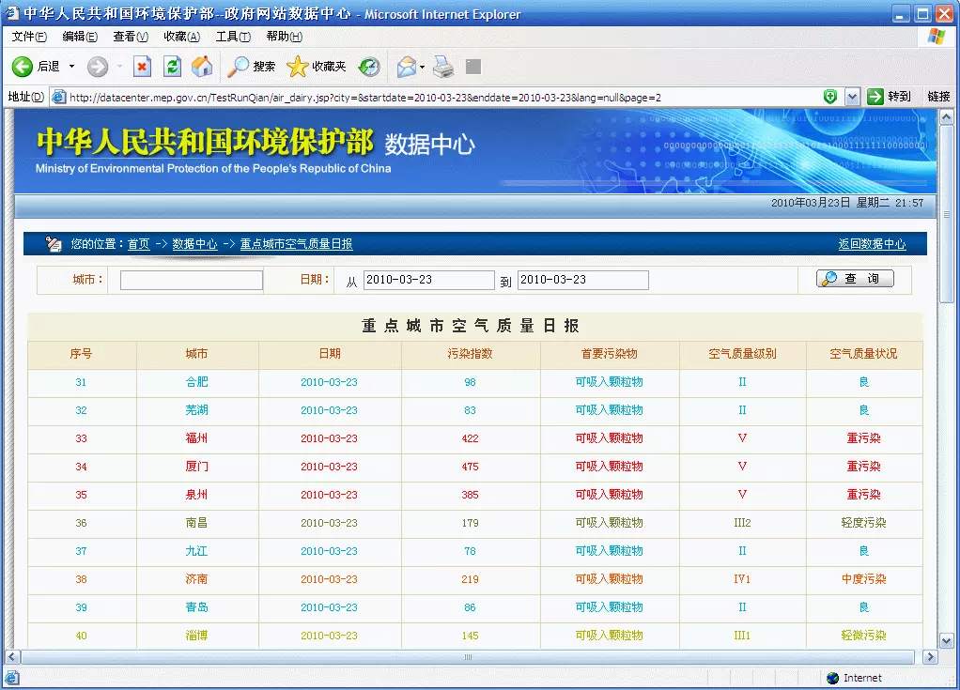This screenshot has height=690, width=960.
Task: Click 南昌 city cell
Action: (x=196, y=522)
